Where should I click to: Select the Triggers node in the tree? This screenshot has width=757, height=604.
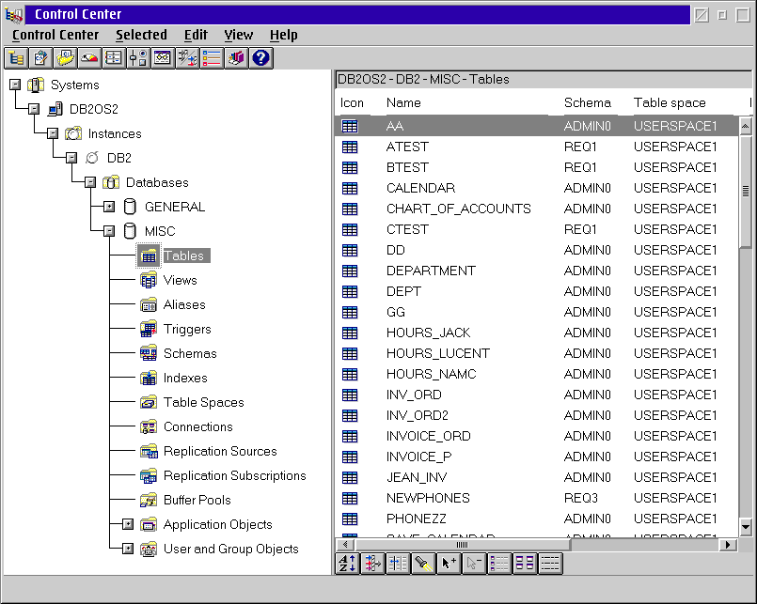187,329
